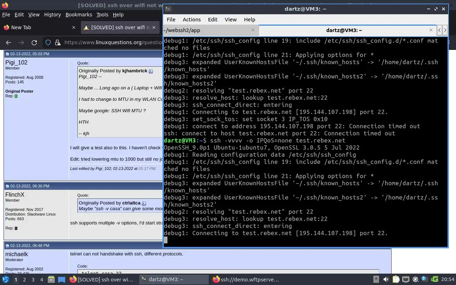Open Pigi_102 user profile link
456x285 pixels.
point(16,62)
